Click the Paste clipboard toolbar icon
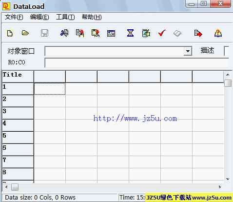Image resolution: width=233 pixels, height=202 pixels. pos(96,33)
